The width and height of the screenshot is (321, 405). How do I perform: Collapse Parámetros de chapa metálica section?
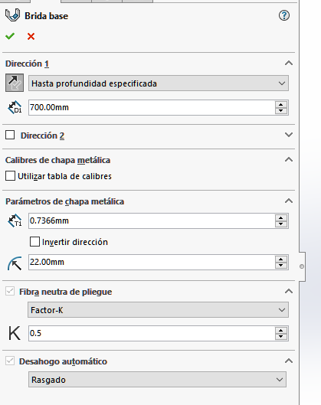click(x=289, y=201)
